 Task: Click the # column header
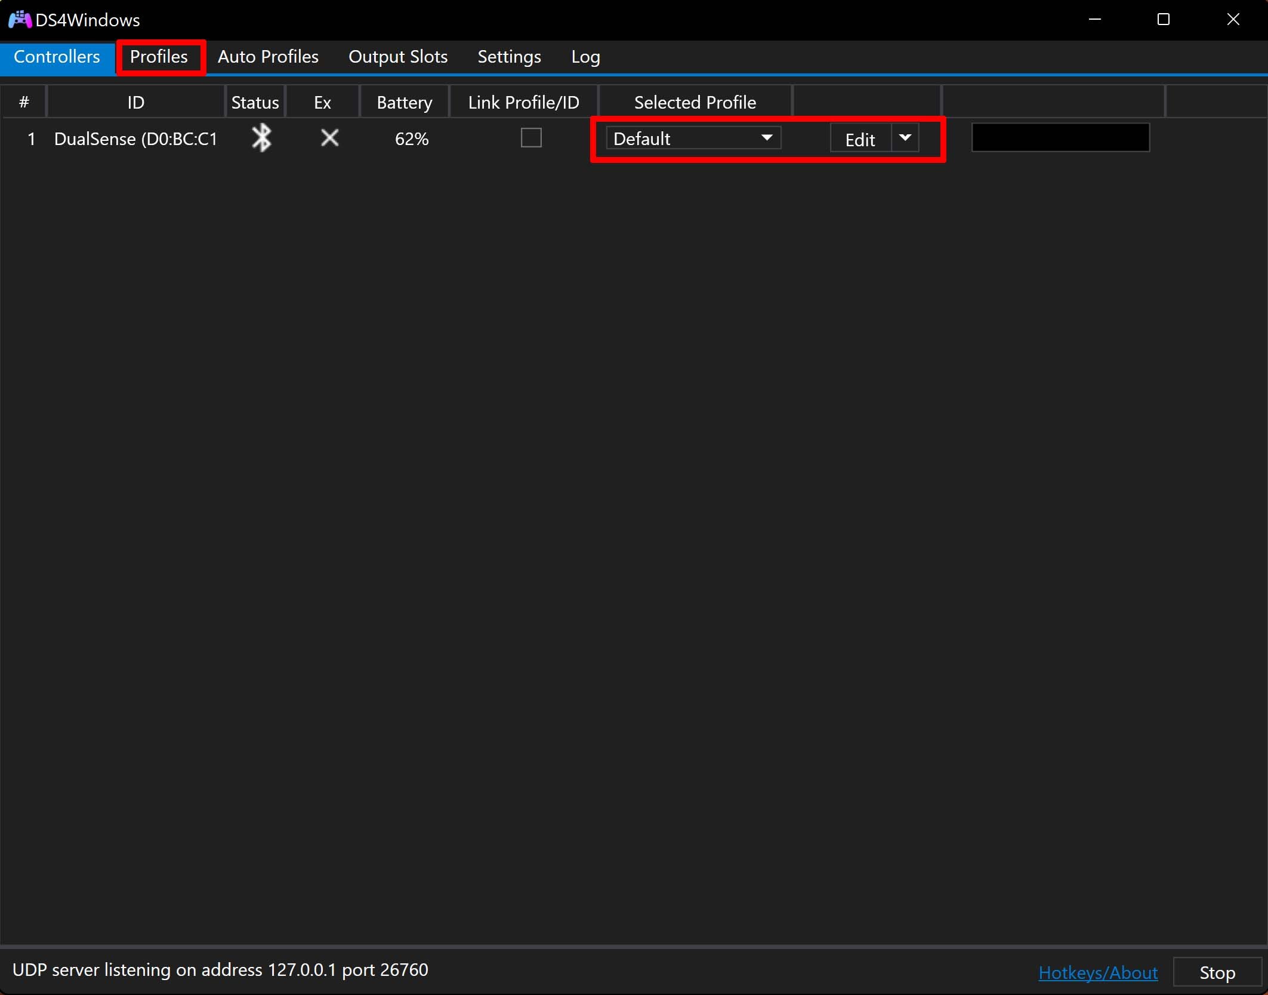[24, 103]
